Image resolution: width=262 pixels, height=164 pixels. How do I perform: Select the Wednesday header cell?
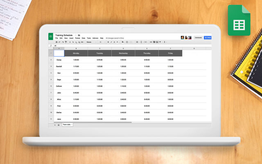pos(123,53)
